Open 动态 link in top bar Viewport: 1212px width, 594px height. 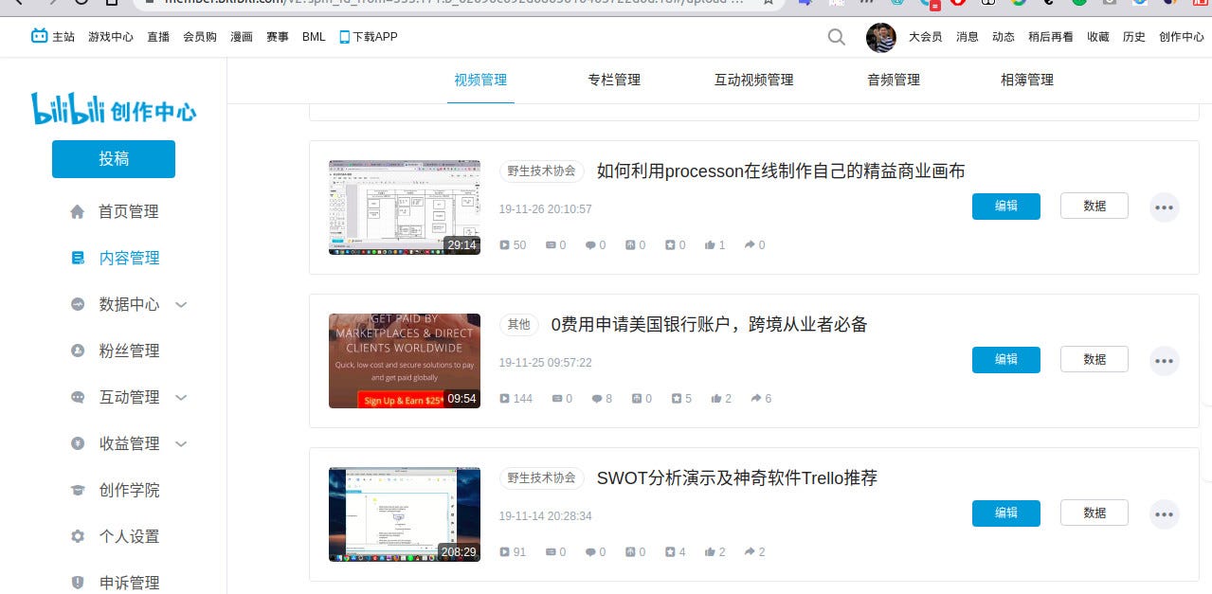coord(1004,37)
